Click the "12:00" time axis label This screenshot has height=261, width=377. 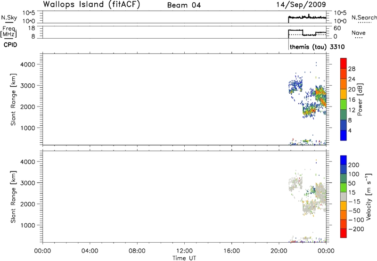point(184,251)
